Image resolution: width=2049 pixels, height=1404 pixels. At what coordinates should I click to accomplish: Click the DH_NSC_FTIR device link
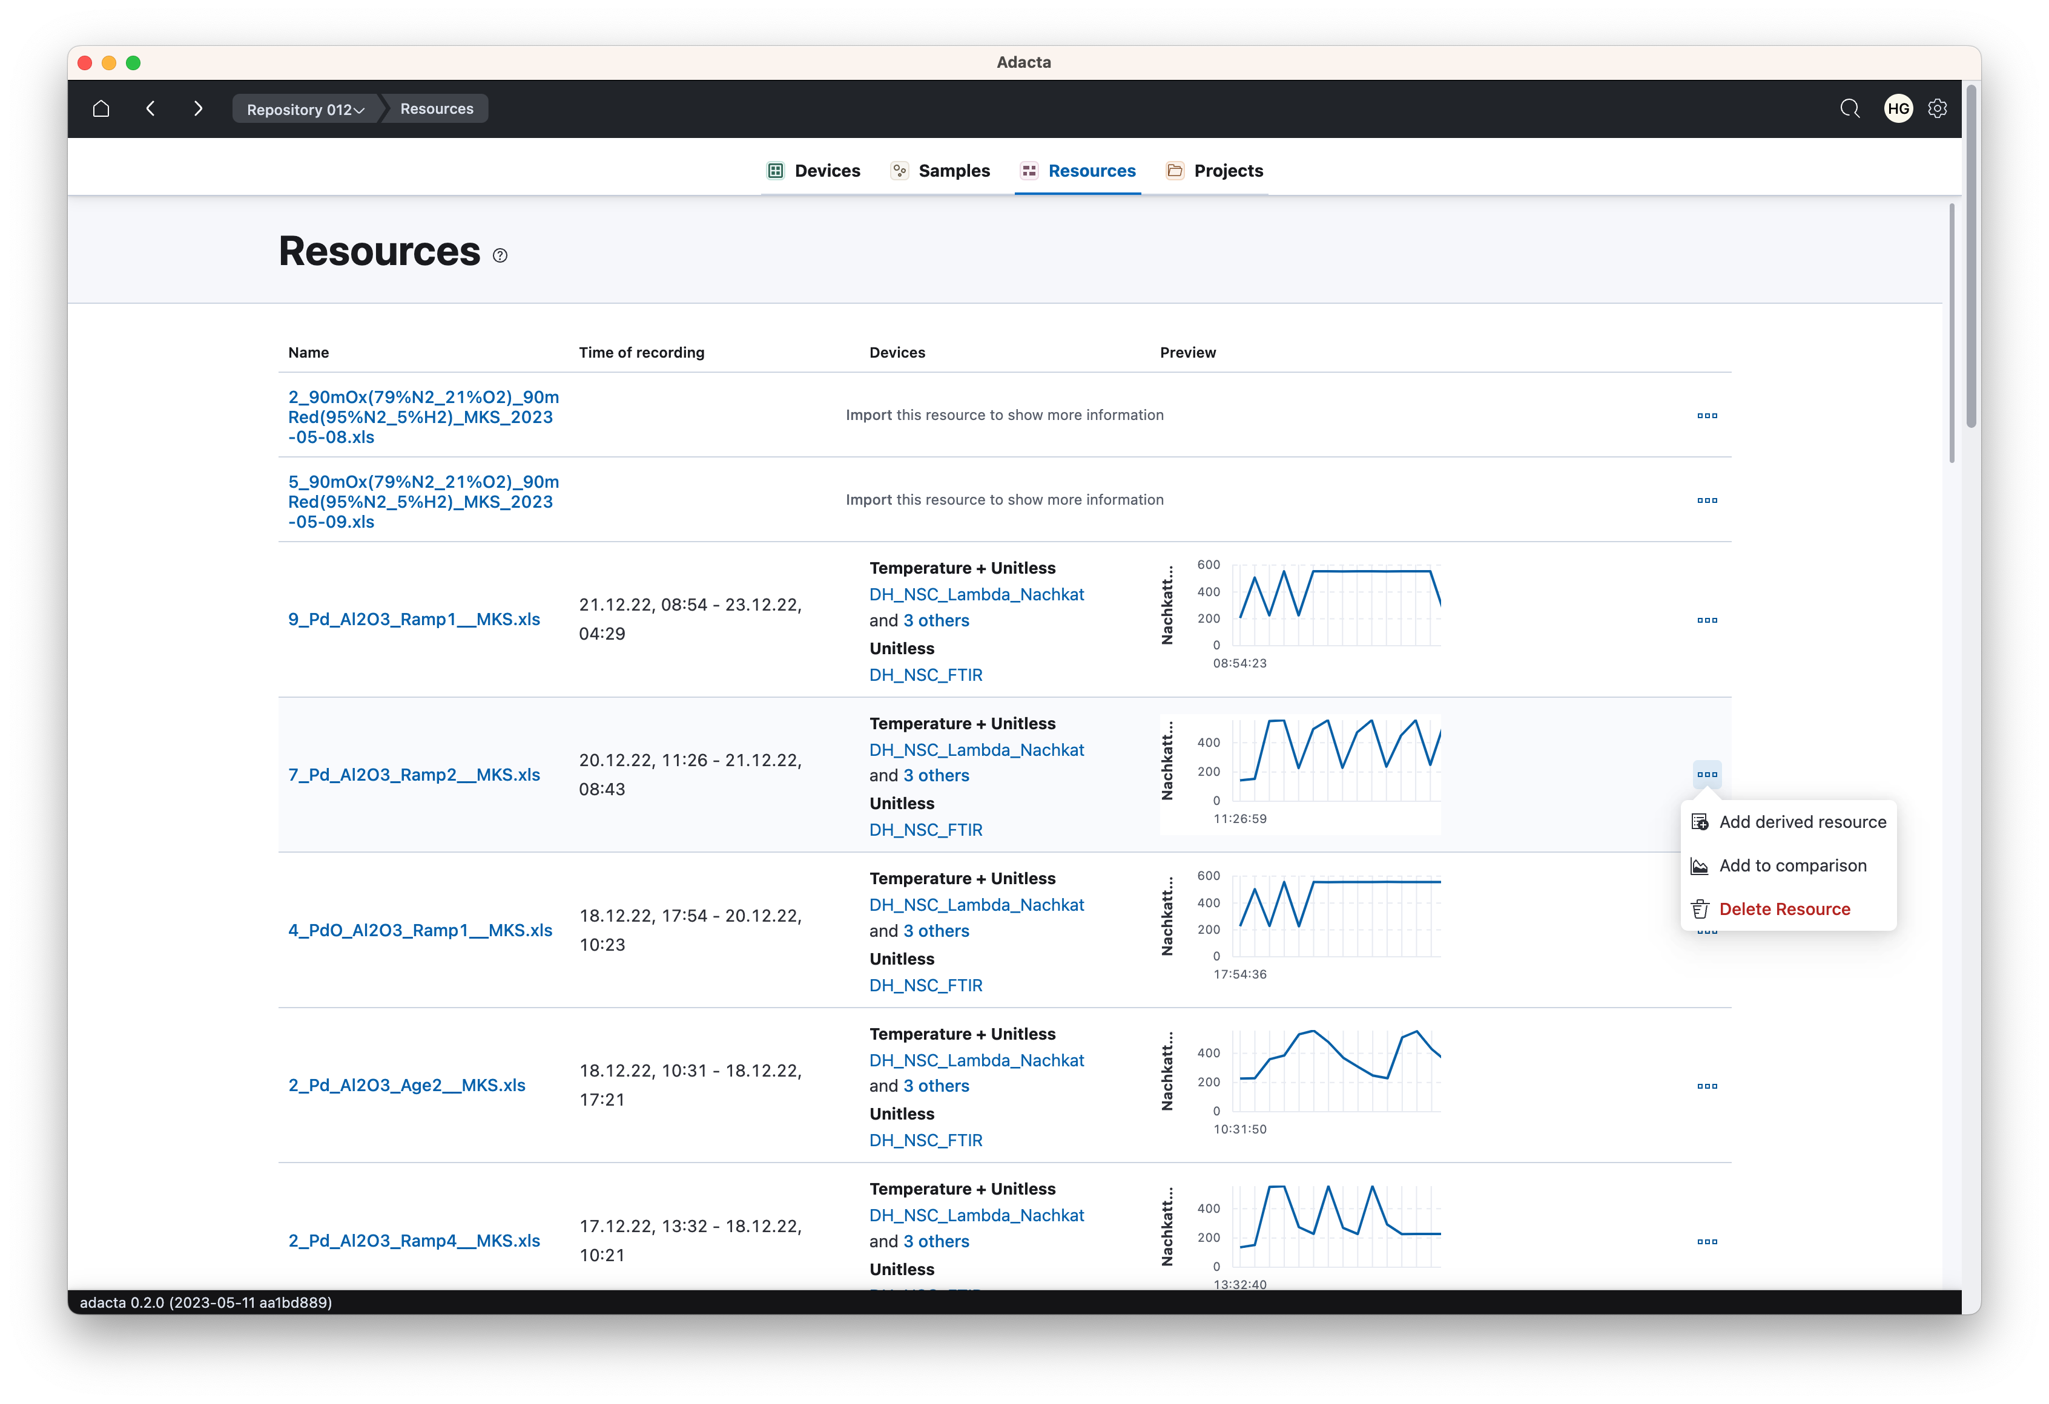coord(926,829)
